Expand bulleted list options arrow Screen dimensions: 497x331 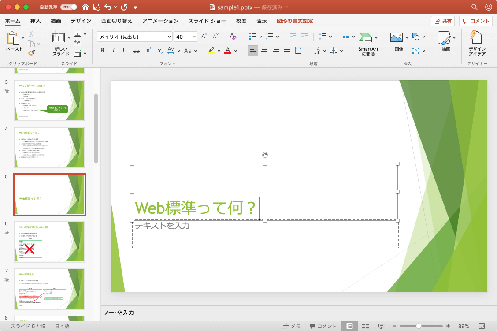261,37
